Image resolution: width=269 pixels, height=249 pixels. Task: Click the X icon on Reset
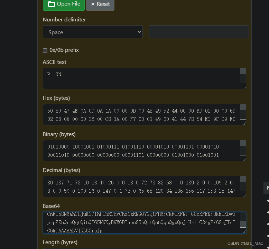pos(93,4)
